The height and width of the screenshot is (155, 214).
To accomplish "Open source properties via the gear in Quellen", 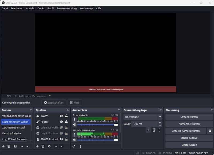I will point(49,146).
